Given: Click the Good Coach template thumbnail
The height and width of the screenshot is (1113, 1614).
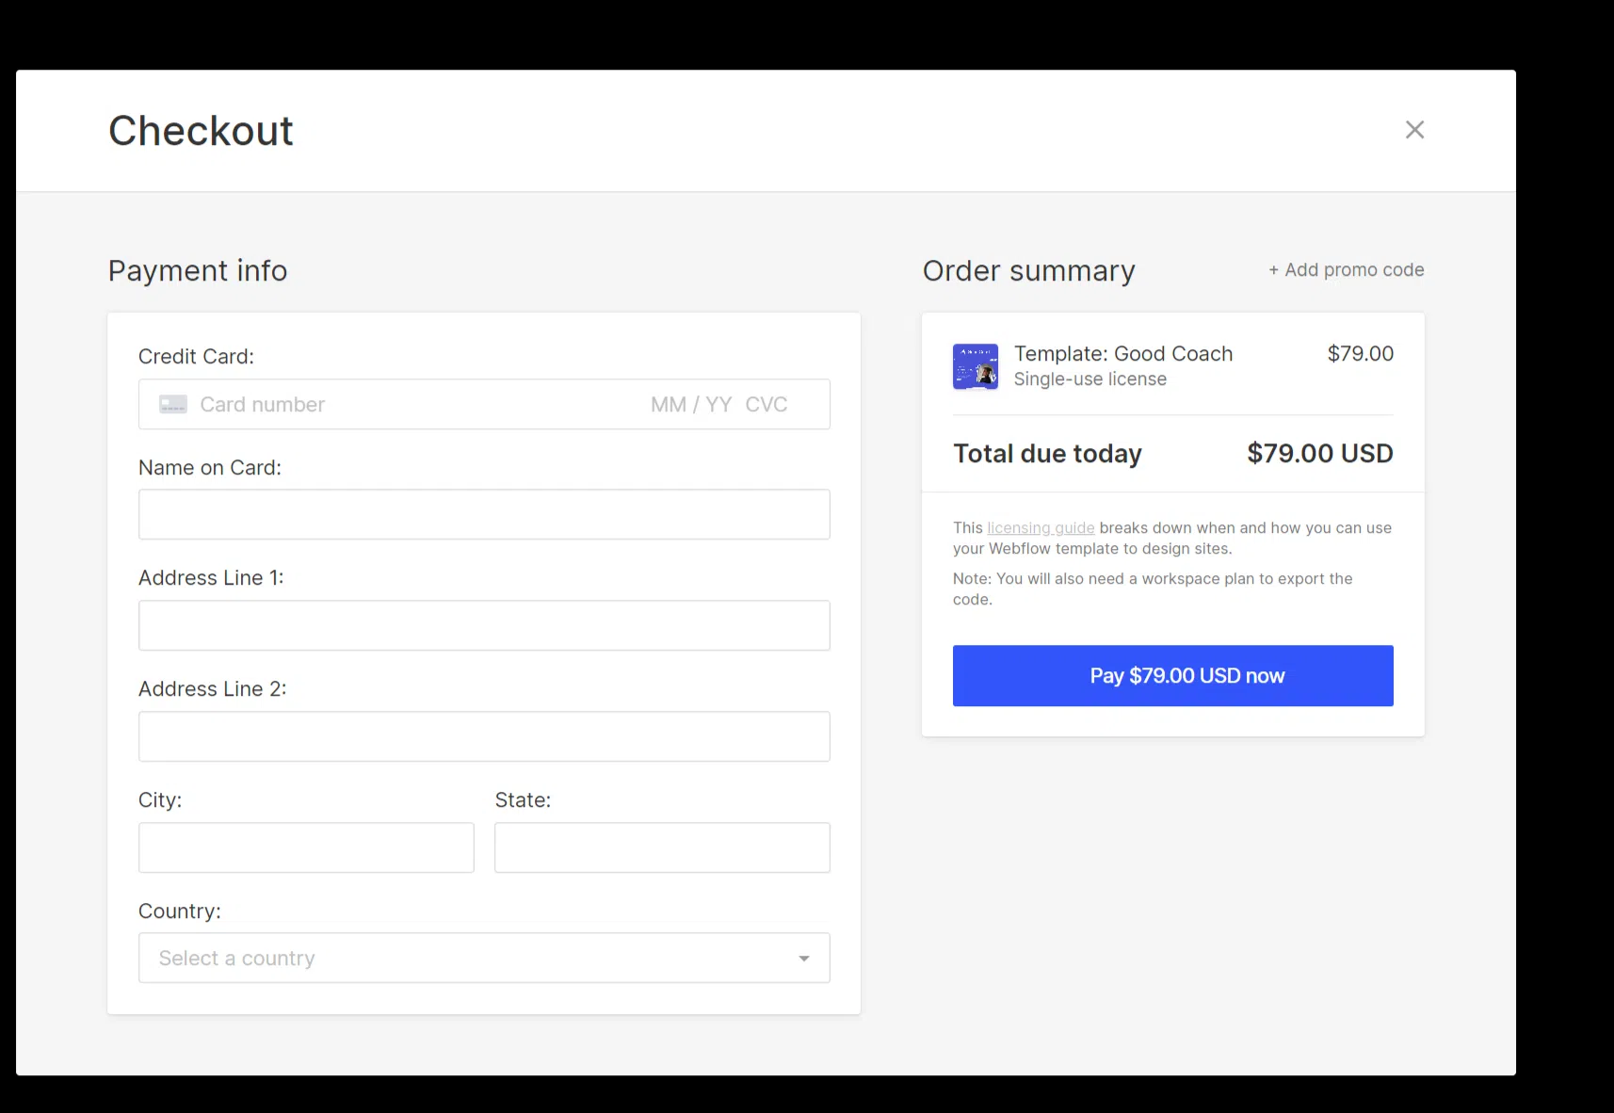Looking at the screenshot, I should (x=976, y=366).
